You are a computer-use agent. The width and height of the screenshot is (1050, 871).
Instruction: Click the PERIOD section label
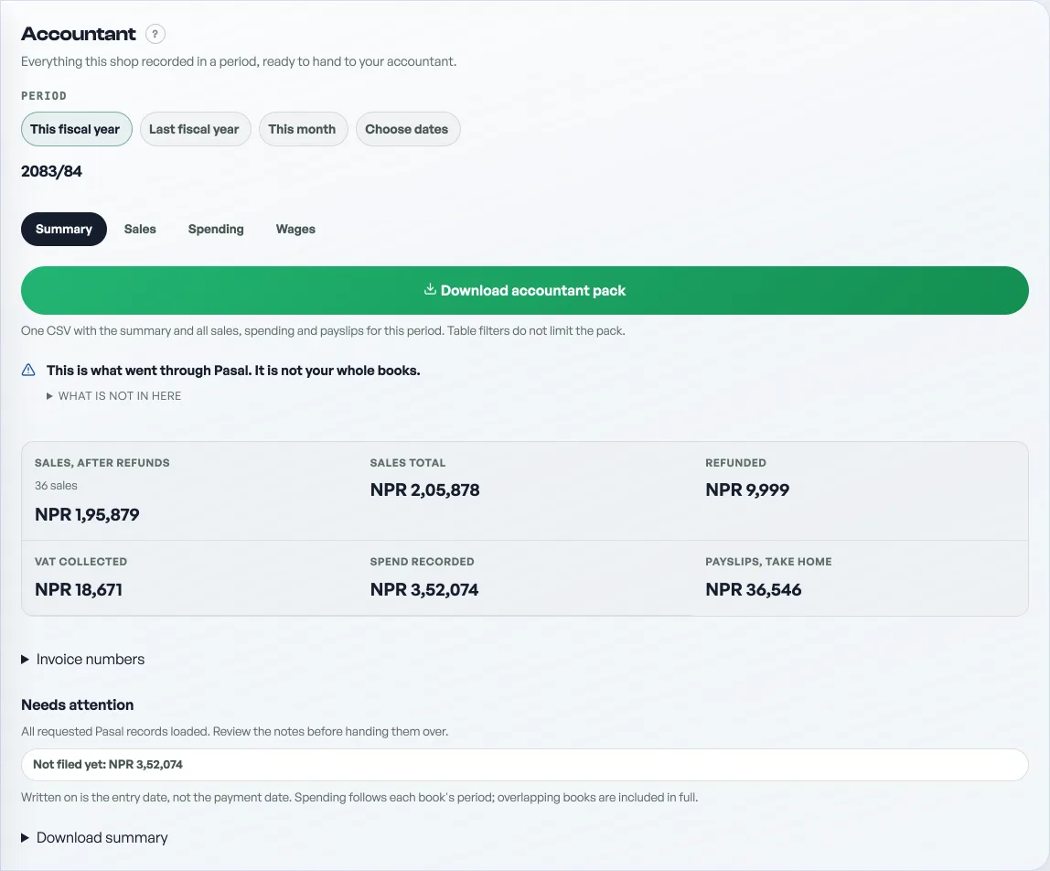click(44, 96)
